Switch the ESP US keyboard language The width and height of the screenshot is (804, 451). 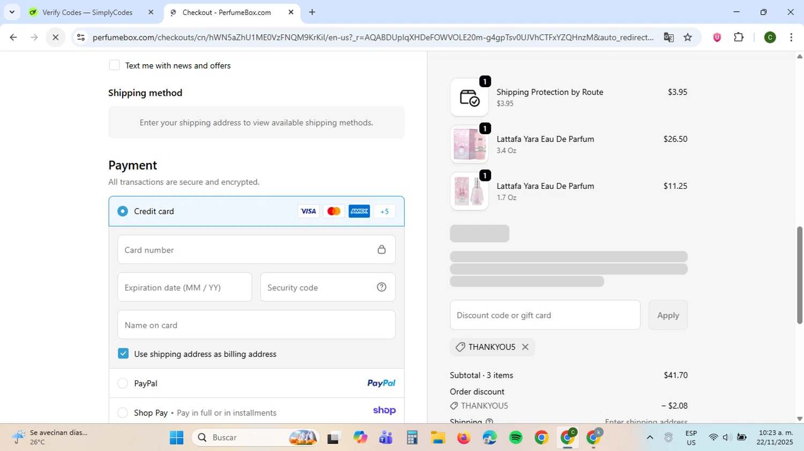[x=691, y=438]
